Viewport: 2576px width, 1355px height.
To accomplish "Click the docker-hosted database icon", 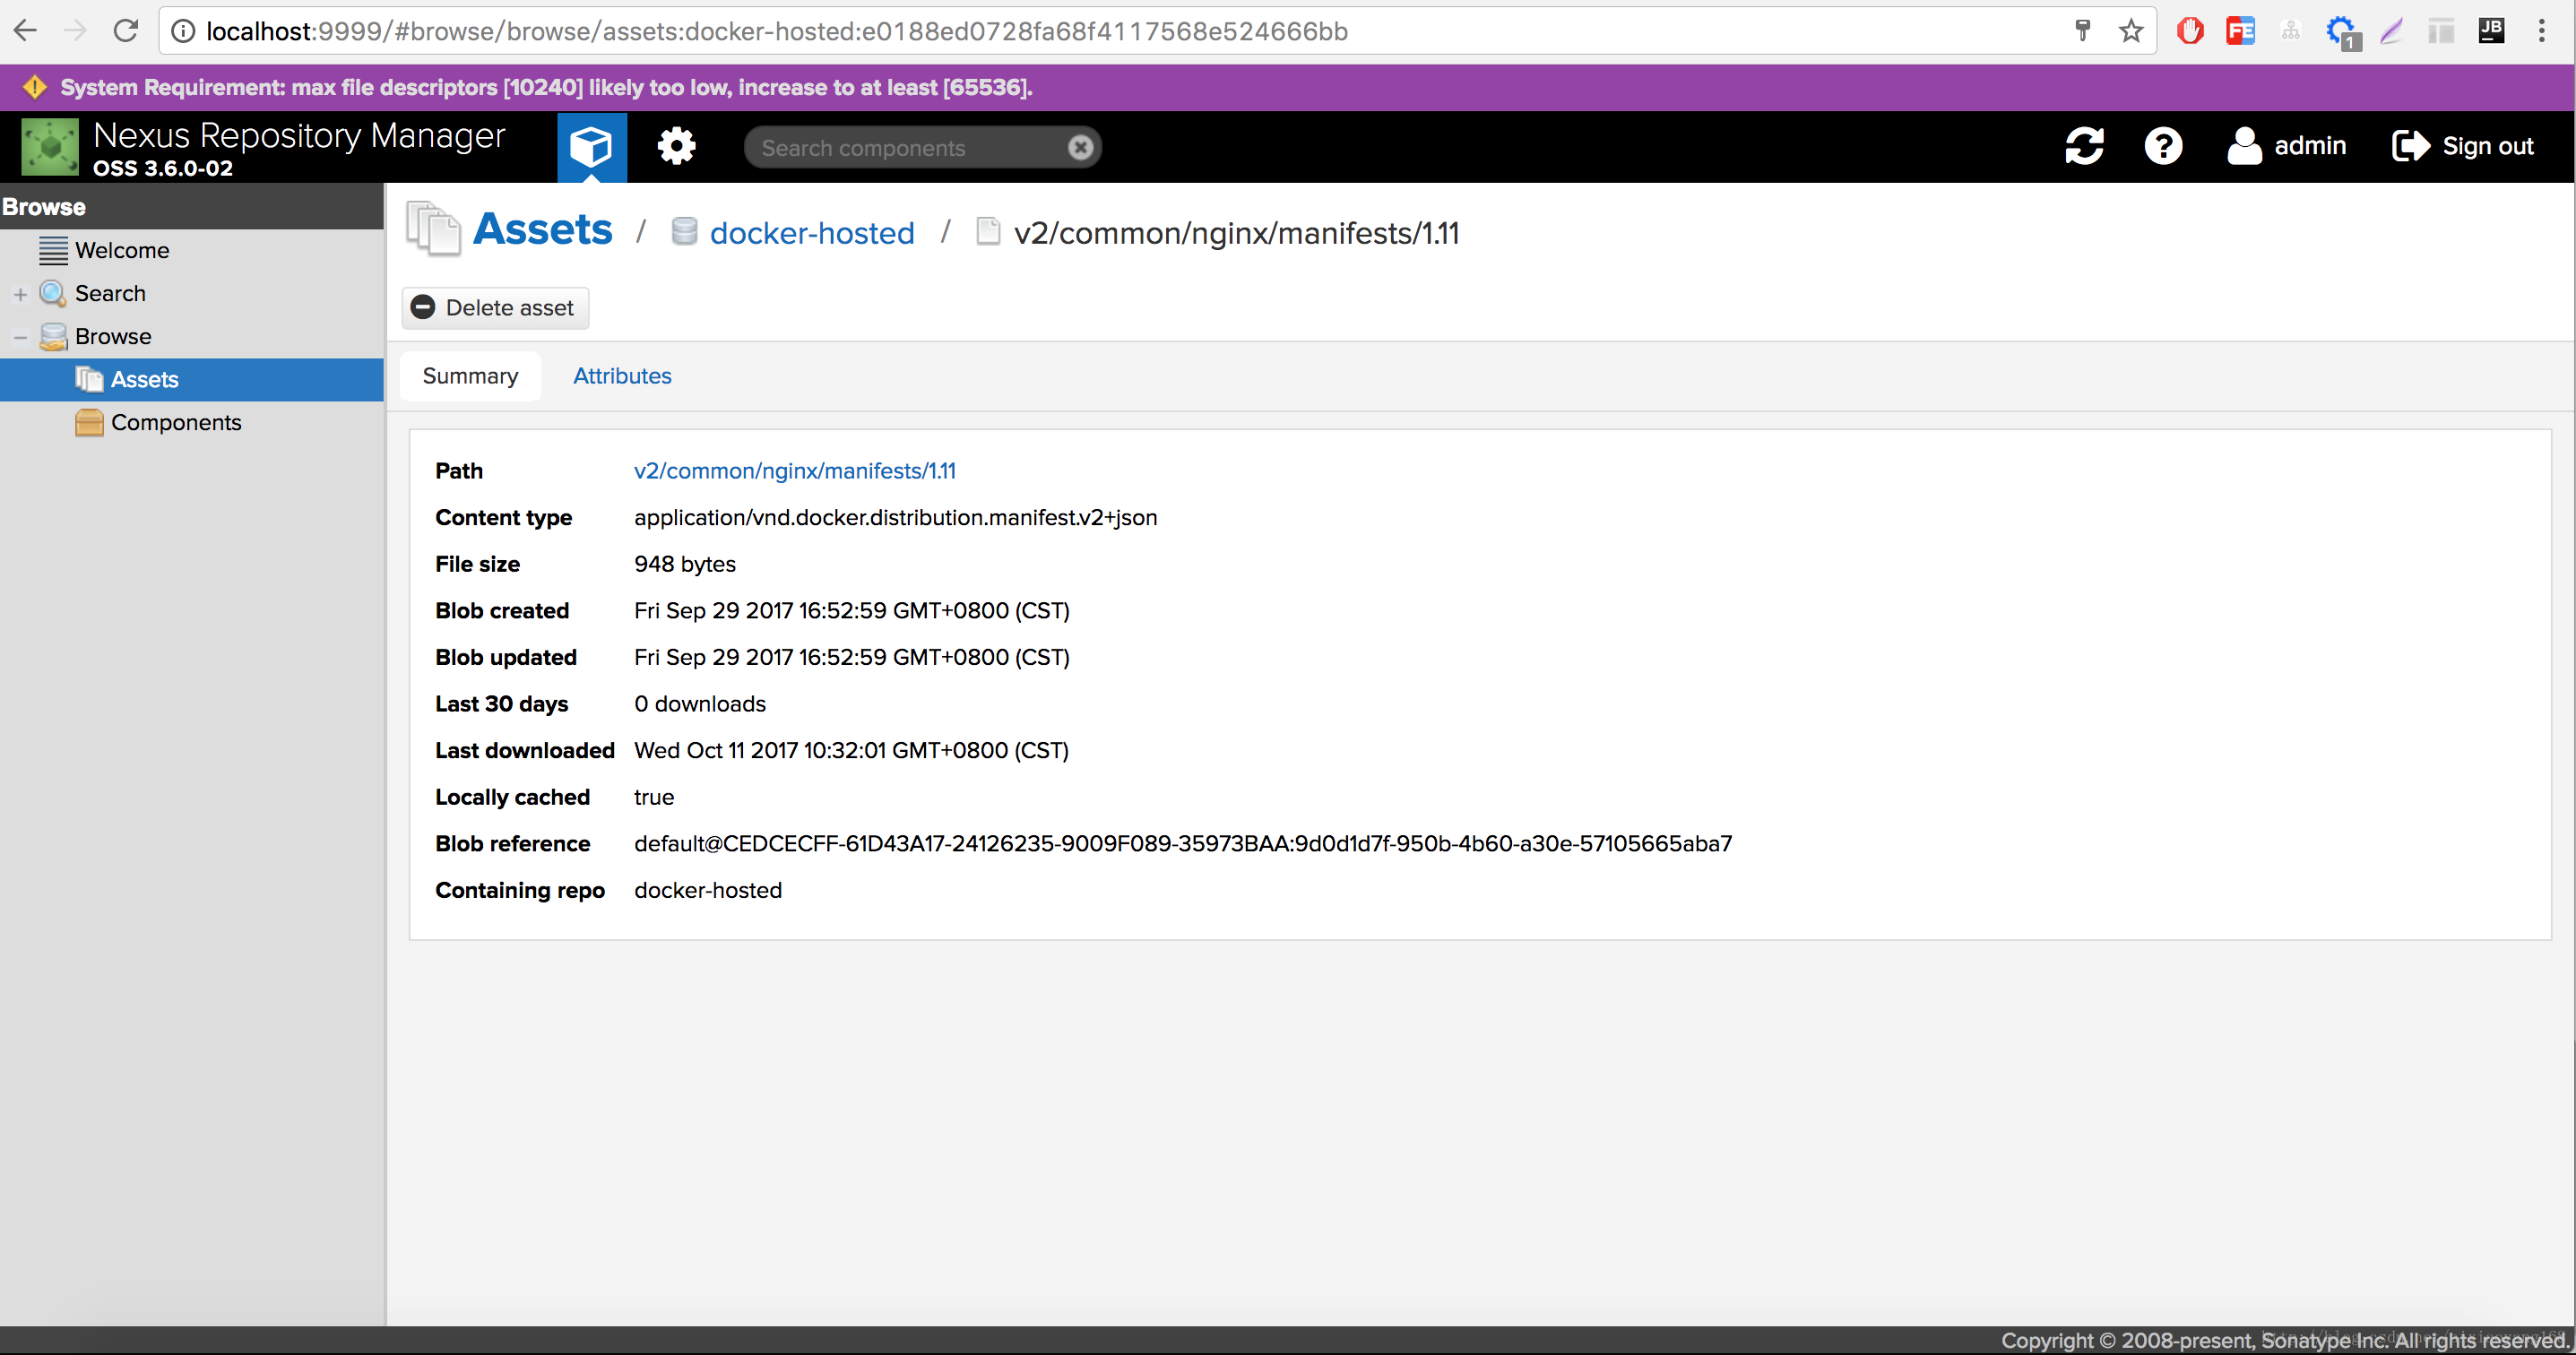I will [684, 232].
